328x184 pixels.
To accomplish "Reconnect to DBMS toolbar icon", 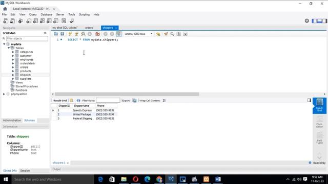I will click(x=72, y=21).
